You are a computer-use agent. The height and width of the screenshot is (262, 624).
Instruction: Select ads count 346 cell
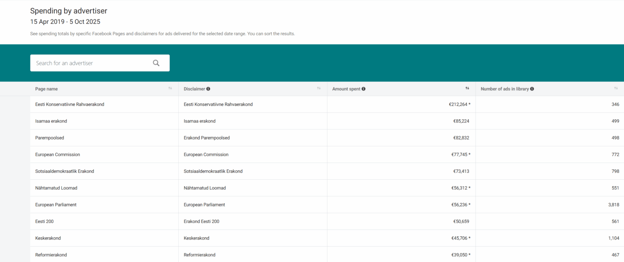(550, 104)
